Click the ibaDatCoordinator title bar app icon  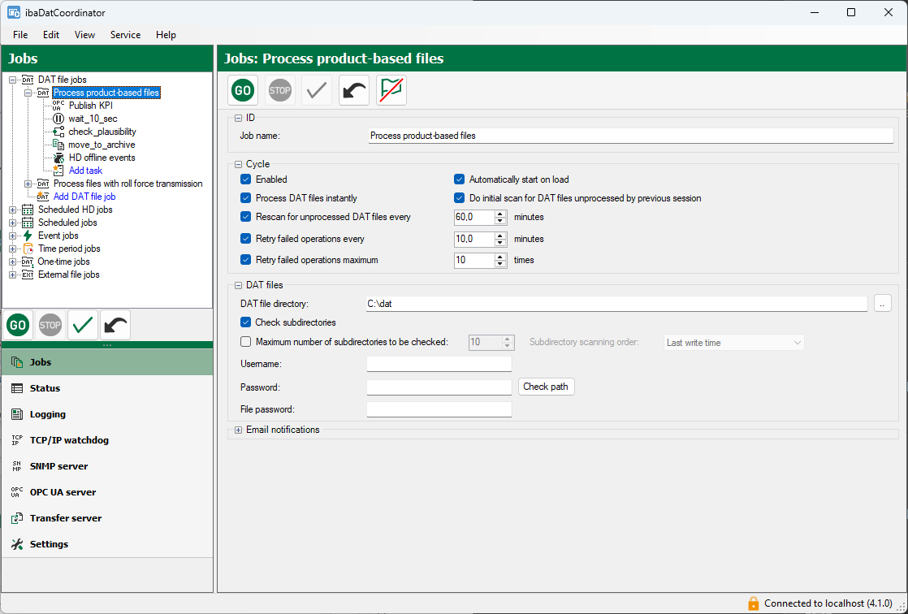pyautogui.click(x=13, y=12)
